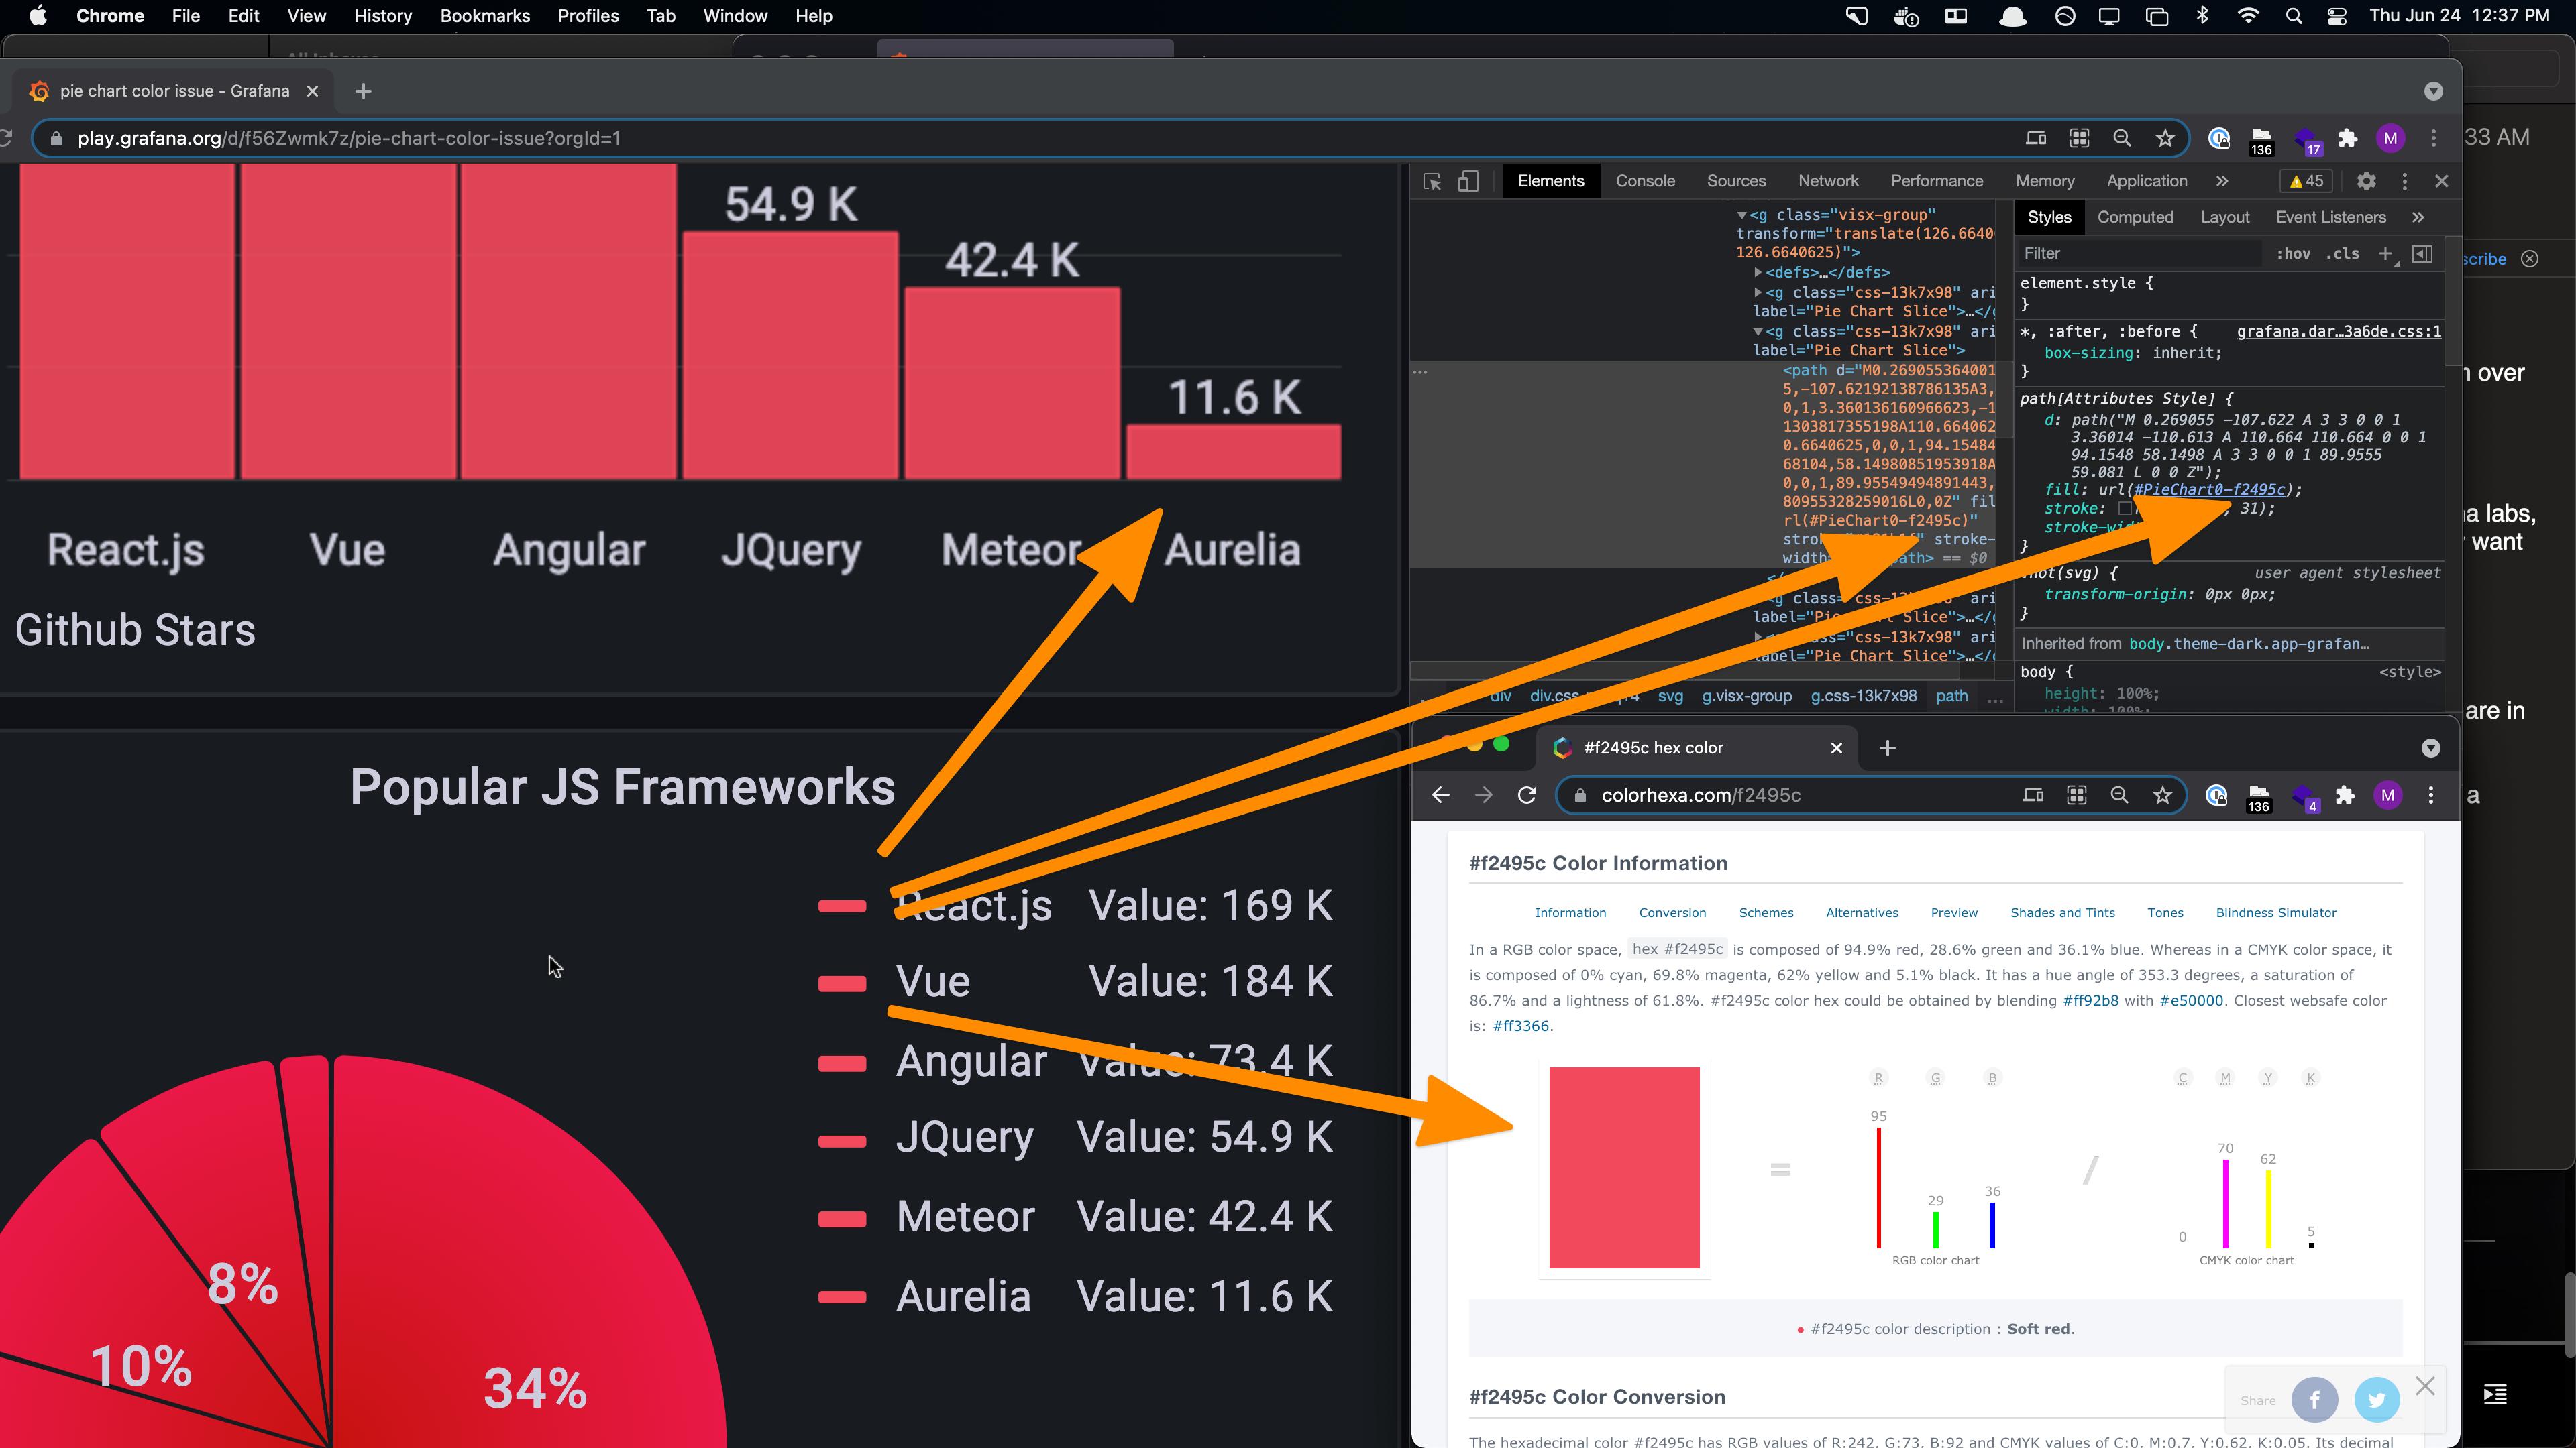
Task: Switch to the Console tab in DevTools
Action: [1645, 181]
